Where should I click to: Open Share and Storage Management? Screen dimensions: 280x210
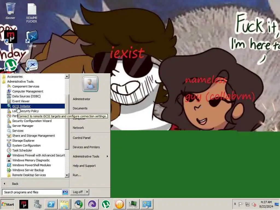(33, 136)
